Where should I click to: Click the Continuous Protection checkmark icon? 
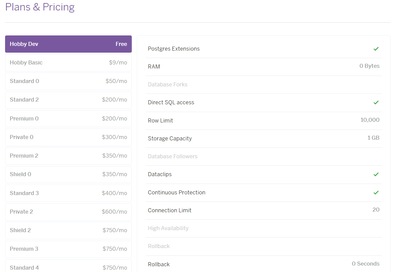click(376, 192)
